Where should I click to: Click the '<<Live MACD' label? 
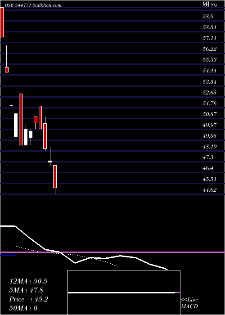pos(189,303)
